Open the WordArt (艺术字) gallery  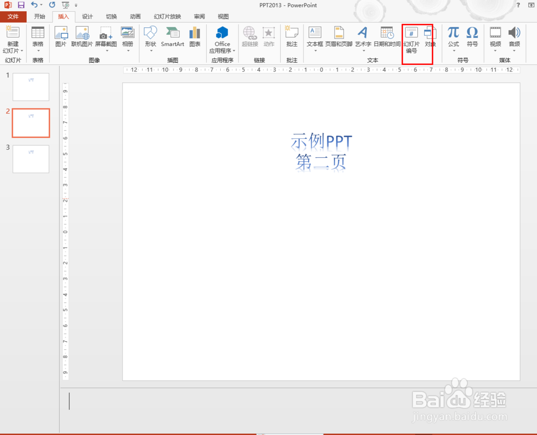coord(363,37)
